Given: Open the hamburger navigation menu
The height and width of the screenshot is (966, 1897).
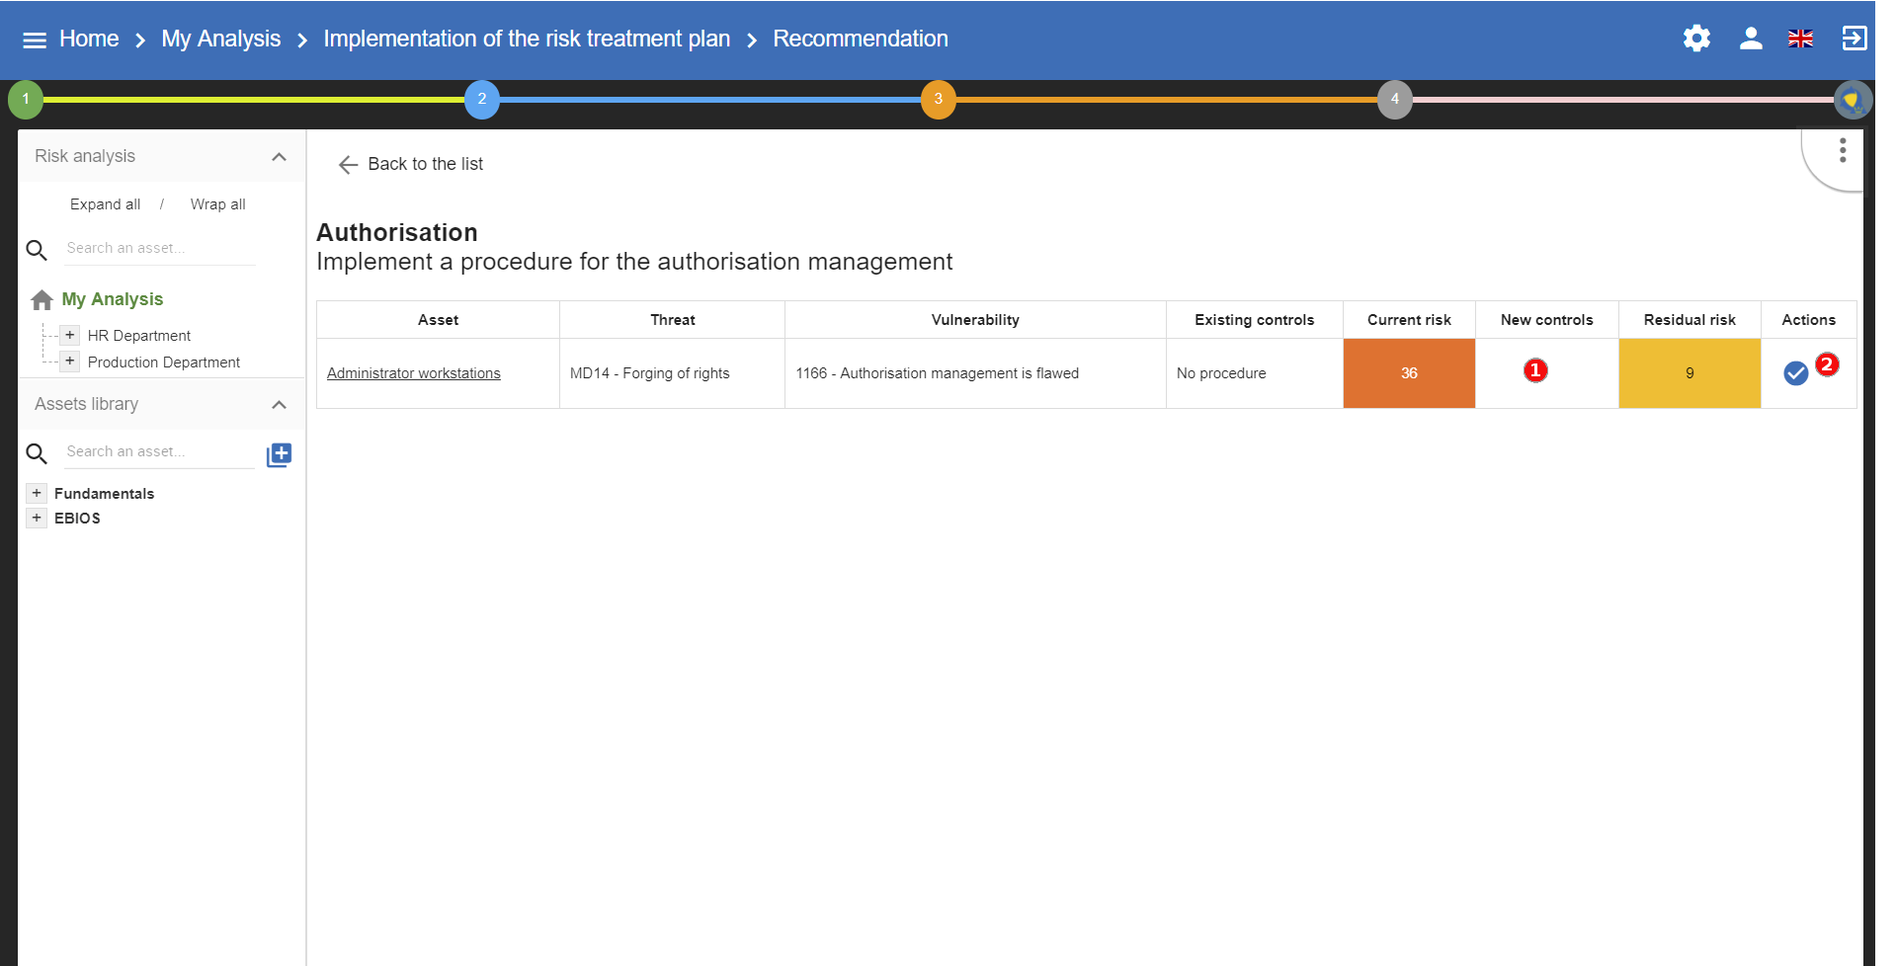Looking at the screenshot, I should 34,39.
